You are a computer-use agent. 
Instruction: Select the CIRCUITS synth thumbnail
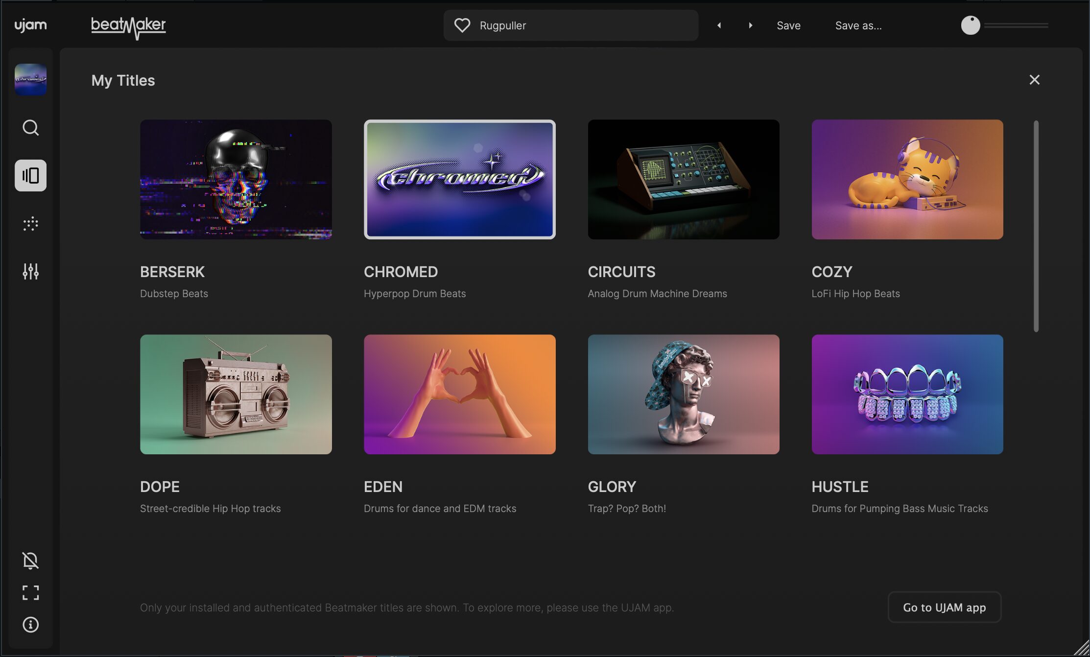coord(683,179)
